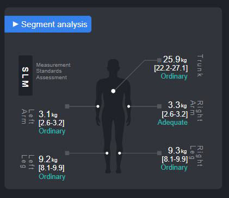Click the Left Arm Ordinary assessment

(x=52, y=131)
